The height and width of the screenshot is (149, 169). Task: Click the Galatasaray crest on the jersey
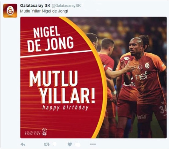147,65
